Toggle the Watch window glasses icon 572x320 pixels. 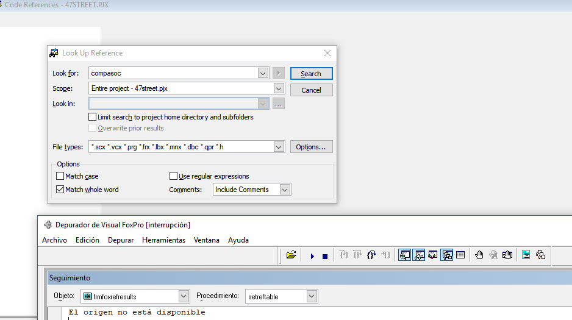click(x=419, y=255)
